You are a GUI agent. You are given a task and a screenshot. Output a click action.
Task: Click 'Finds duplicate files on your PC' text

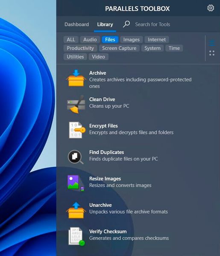[x=123, y=159]
